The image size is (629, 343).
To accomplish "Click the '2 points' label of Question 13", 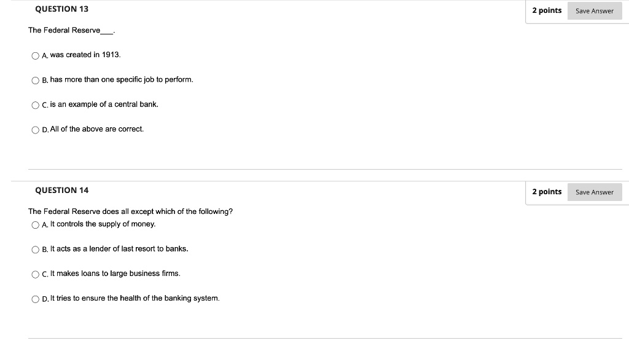I will point(547,10).
